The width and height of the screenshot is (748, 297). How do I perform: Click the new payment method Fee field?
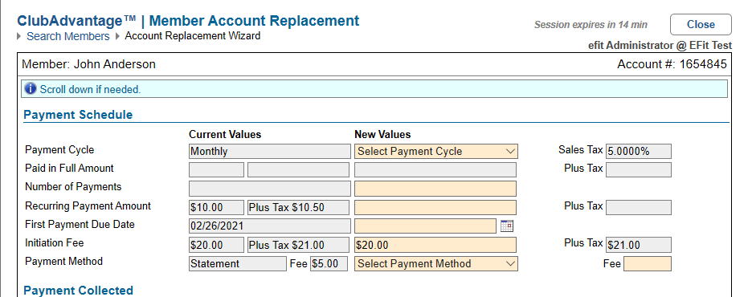647,263
